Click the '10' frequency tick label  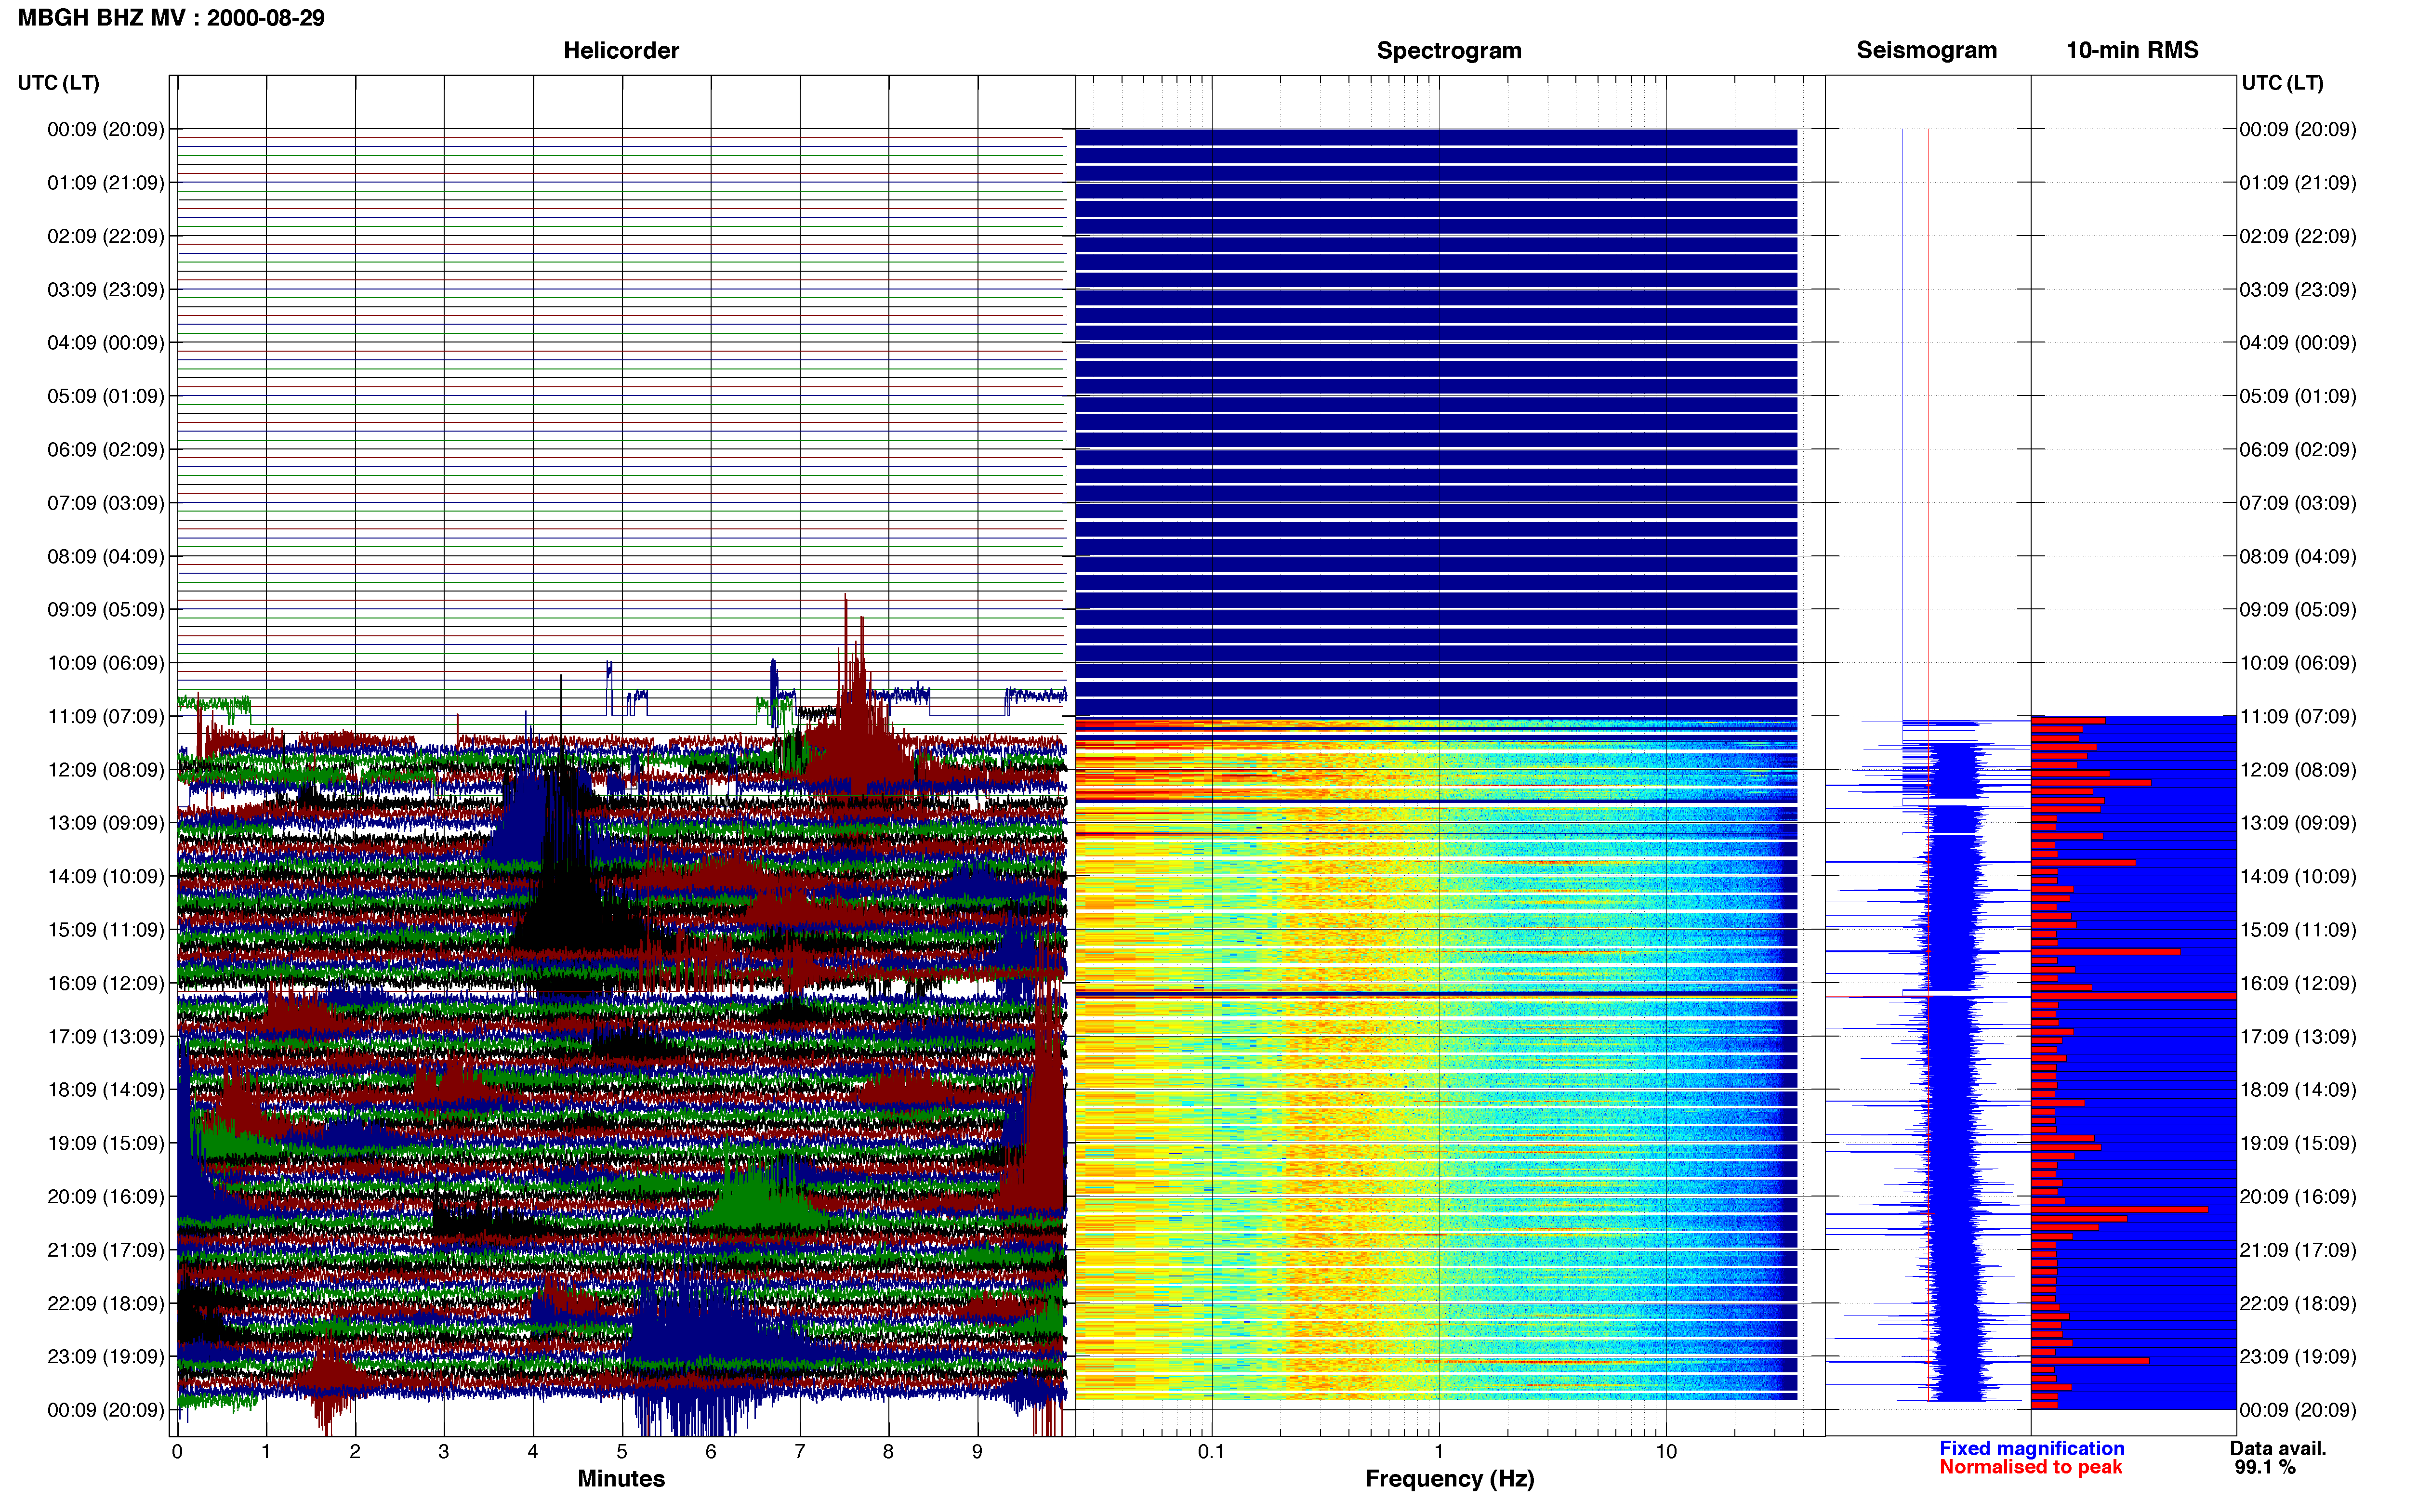tap(1666, 1451)
